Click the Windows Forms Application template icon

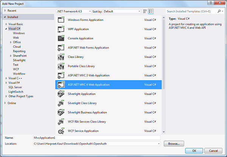pyautogui.click(x=61, y=20)
